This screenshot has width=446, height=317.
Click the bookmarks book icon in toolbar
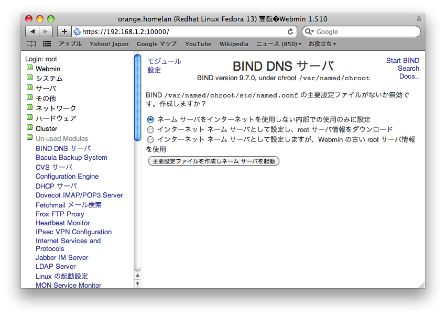coord(31,44)
